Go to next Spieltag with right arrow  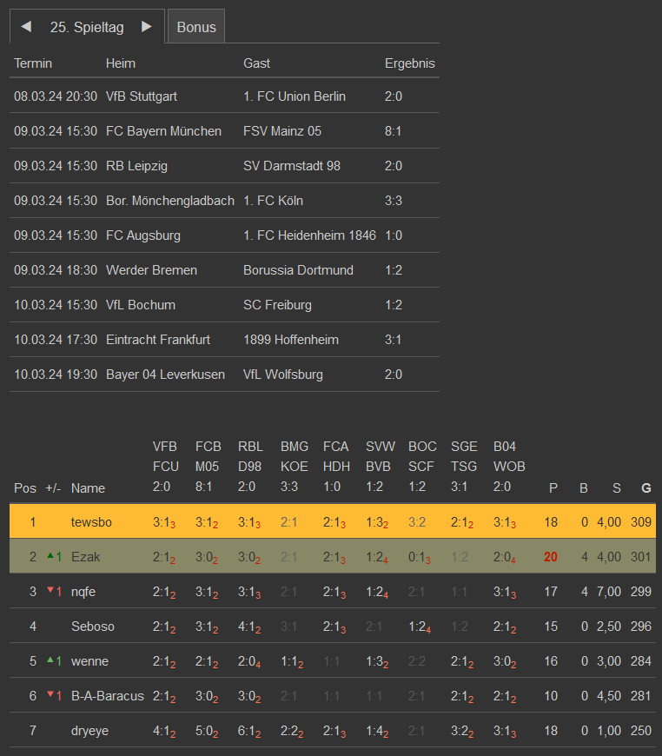(147, 27)
